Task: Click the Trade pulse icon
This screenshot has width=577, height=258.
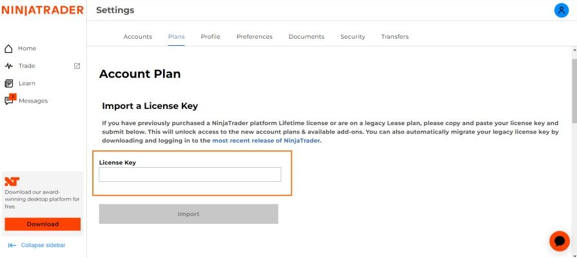Action: (8, 66)
